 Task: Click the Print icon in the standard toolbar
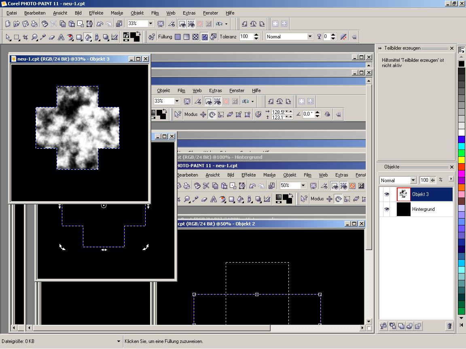click(x=34, y=24)
